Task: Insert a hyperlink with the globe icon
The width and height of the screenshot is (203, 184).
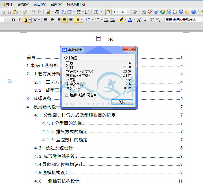Action: (63, 12)
